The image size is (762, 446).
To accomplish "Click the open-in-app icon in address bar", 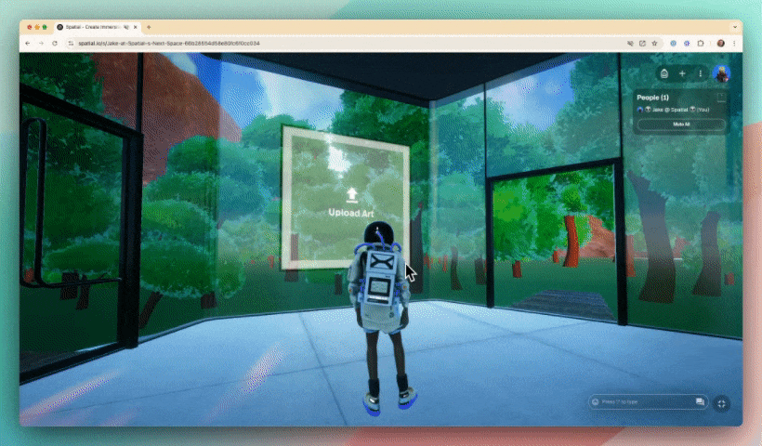I will pyautogui.click(x=642, y=44).
